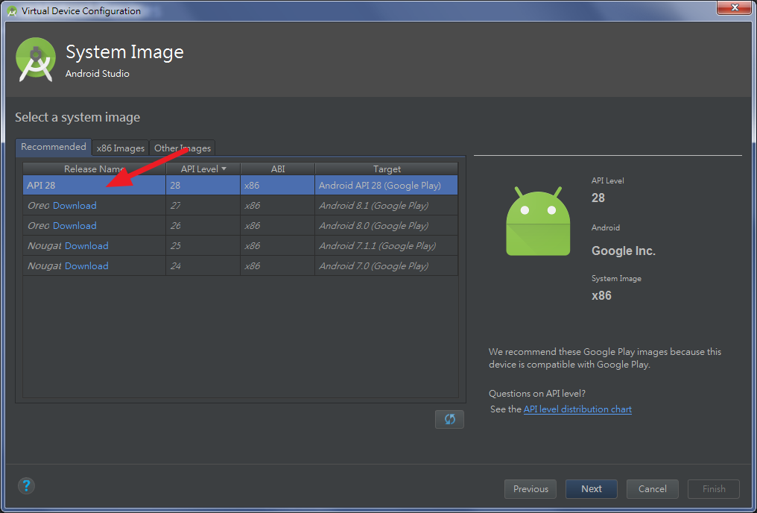Download the Nougat API 24 image
The image size is (757, 513).
[86, 266]
